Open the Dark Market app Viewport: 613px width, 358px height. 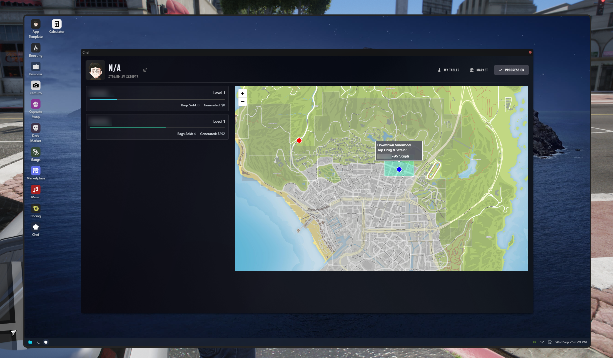(36, 128)
